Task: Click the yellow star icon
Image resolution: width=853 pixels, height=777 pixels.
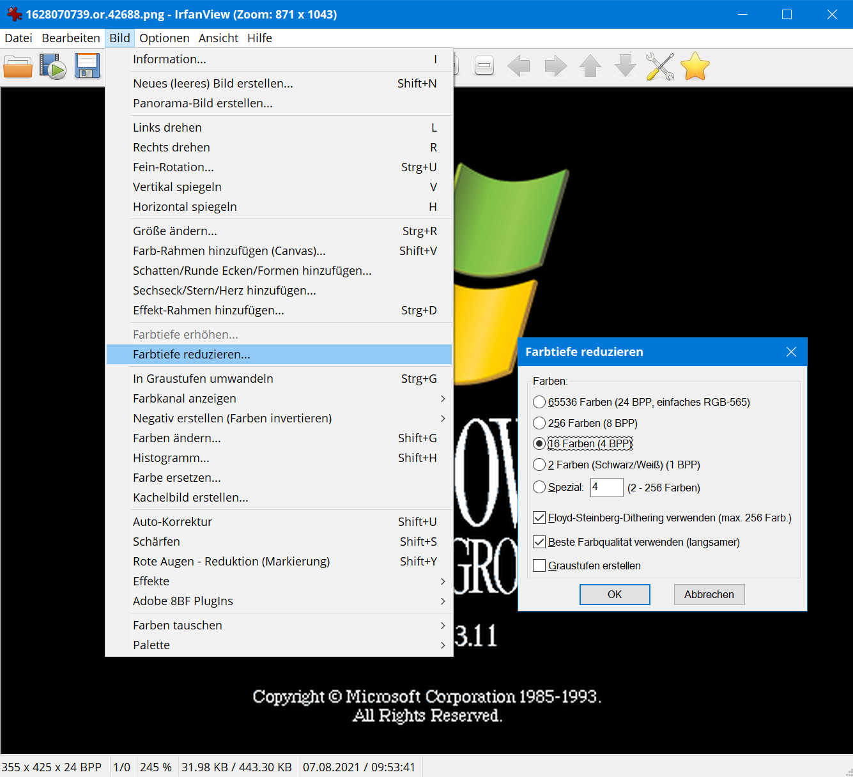Action: [695, 66]
